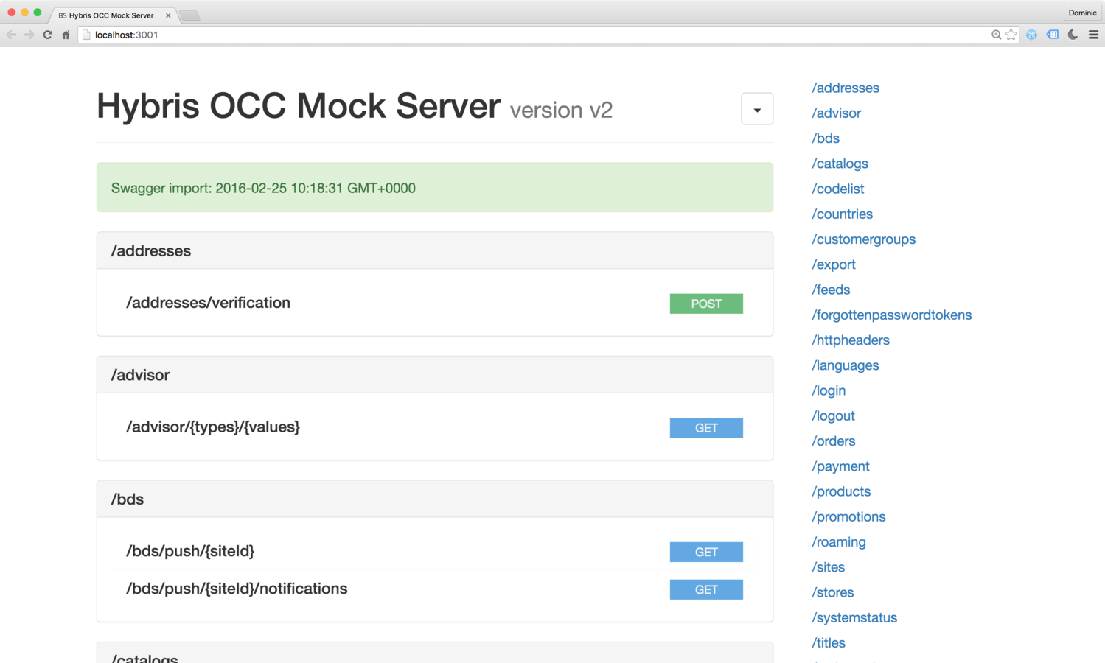
Task: Click GET for /advisor/{types}/{values}
Action: point(706,428)
